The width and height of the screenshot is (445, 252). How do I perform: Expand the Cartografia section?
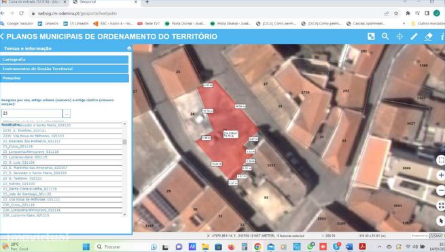click(64, 60)
